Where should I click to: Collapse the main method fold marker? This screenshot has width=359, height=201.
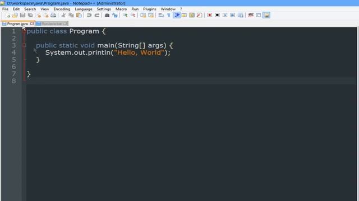click(x=24, y=45)
